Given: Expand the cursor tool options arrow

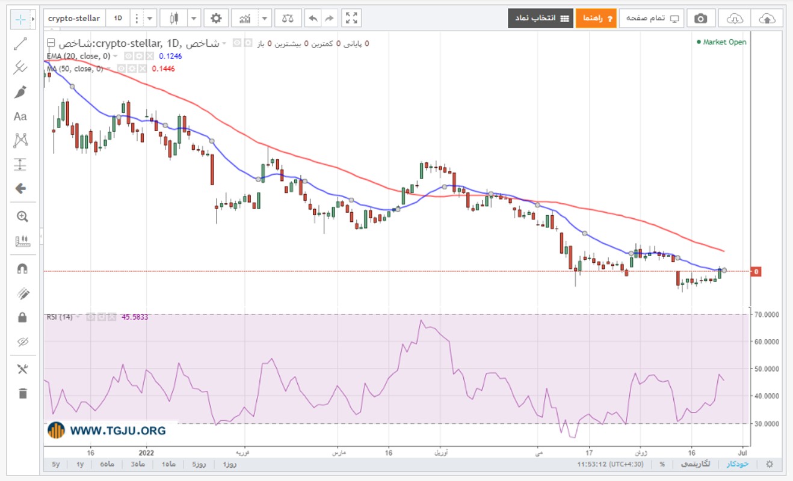Looking at the screenshot, I should (33, 19).
